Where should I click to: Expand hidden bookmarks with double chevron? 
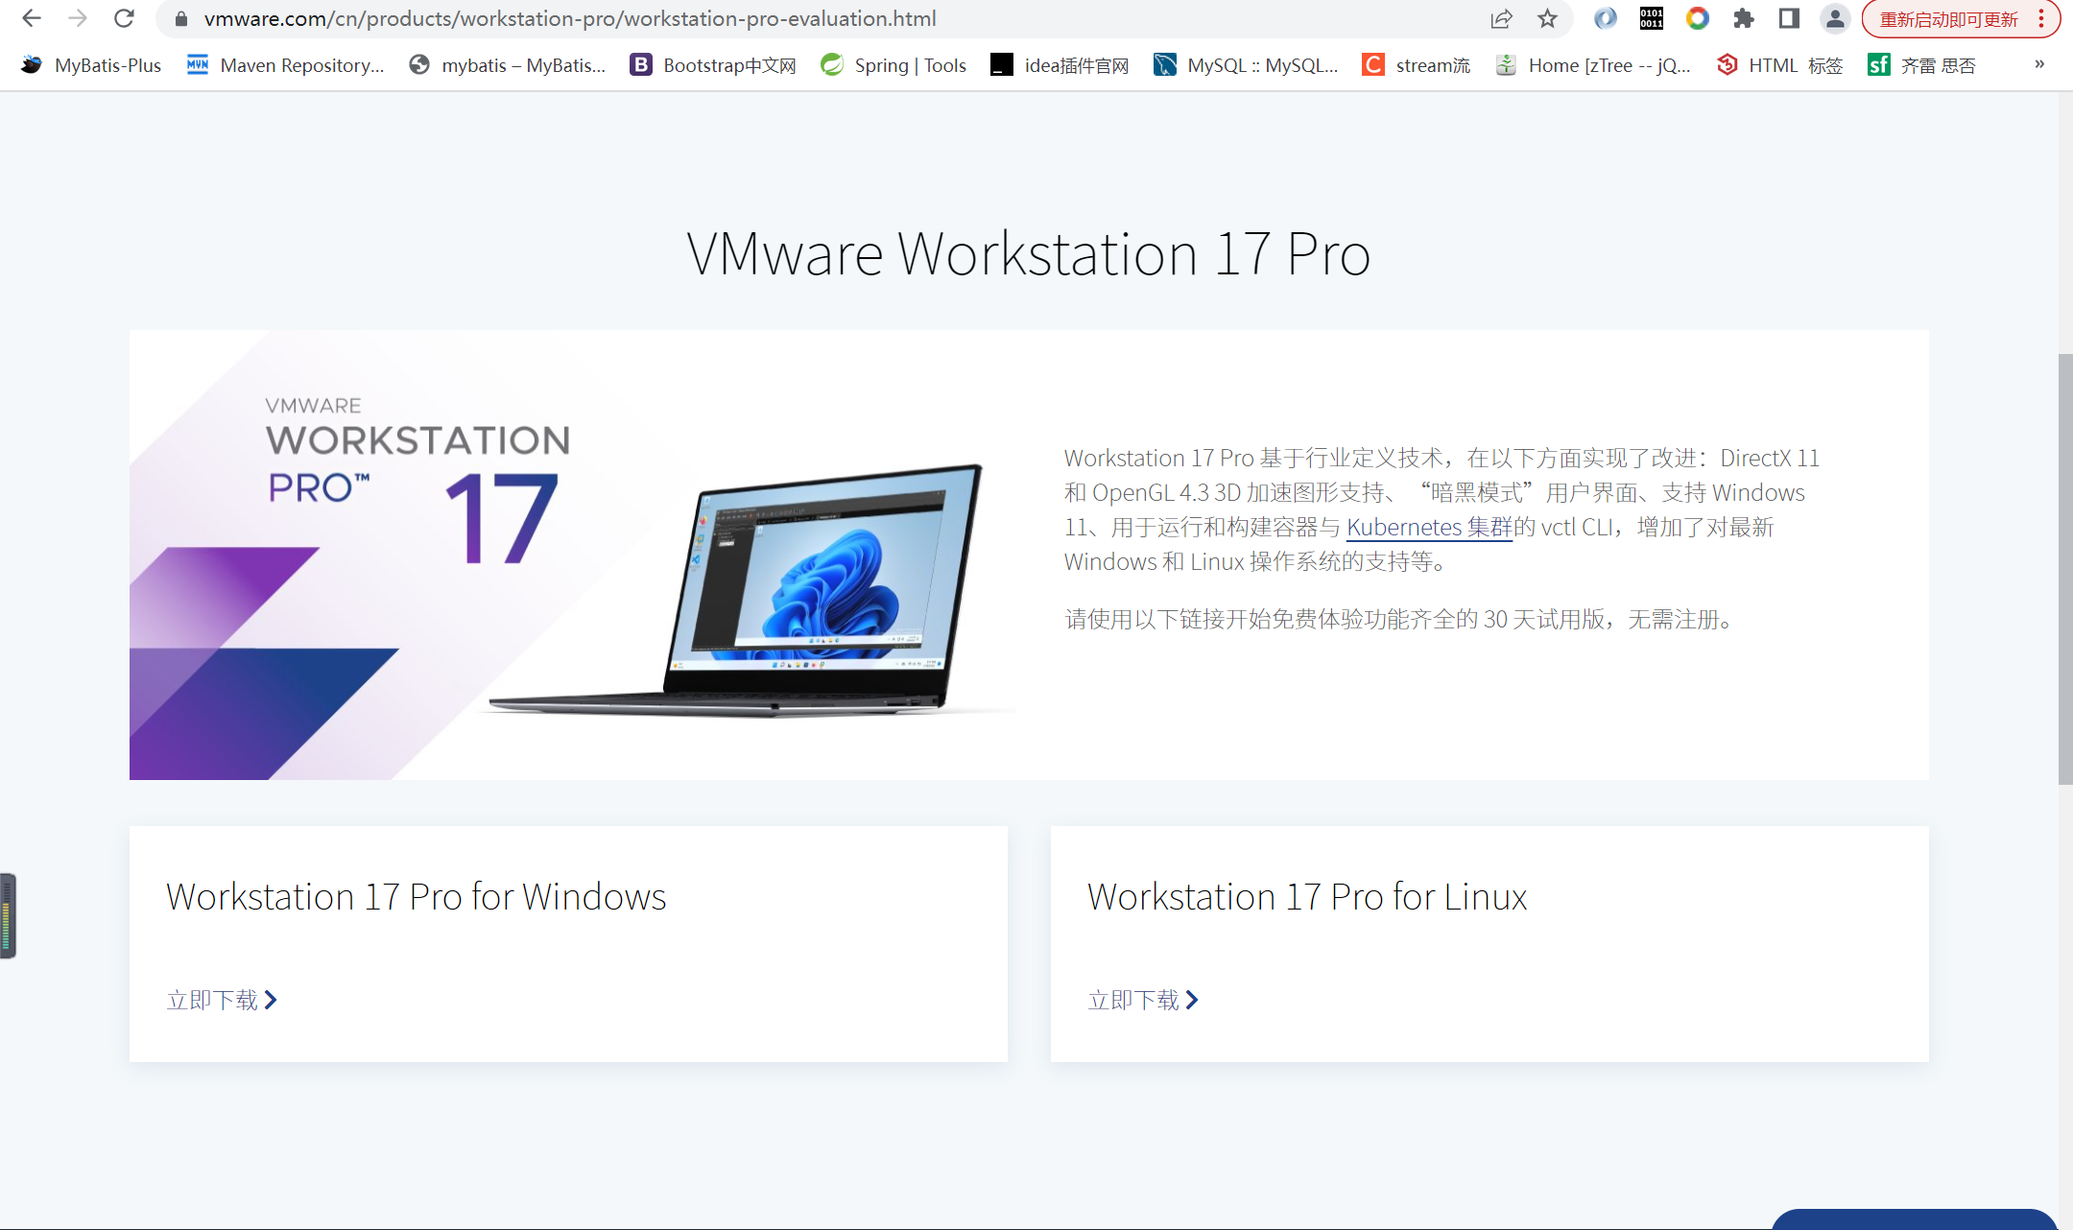click(x=2039, y=64)
